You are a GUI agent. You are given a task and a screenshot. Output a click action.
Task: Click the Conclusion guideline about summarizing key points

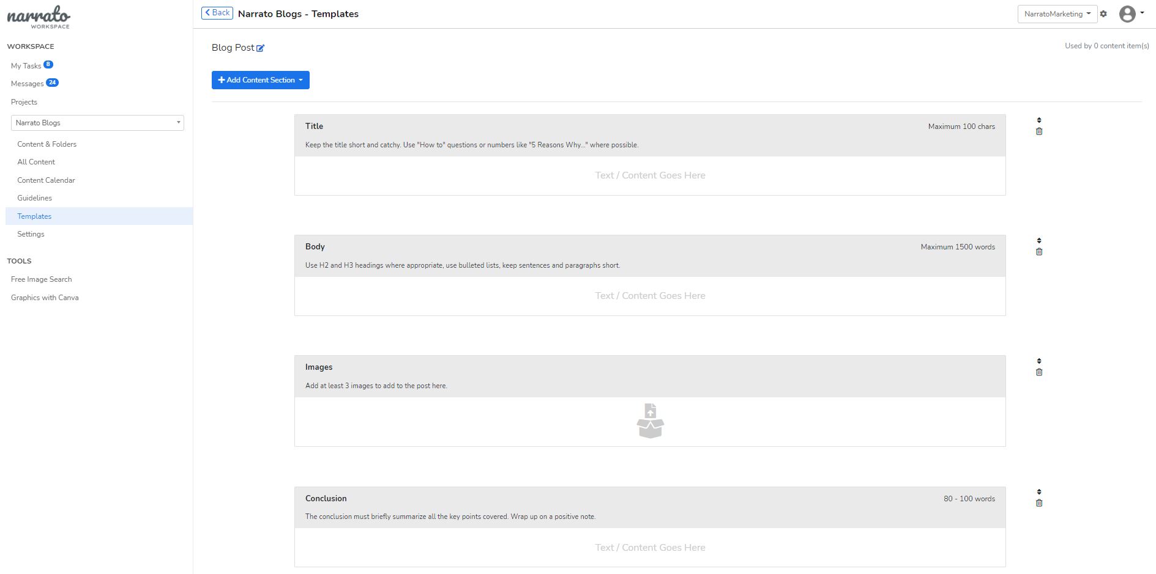[450, 517]
